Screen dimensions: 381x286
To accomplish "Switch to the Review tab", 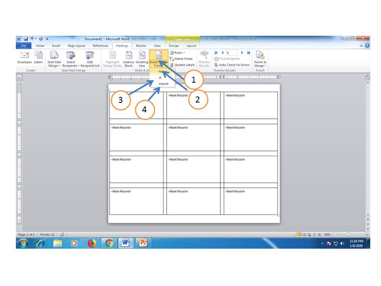I will point(141,46).
